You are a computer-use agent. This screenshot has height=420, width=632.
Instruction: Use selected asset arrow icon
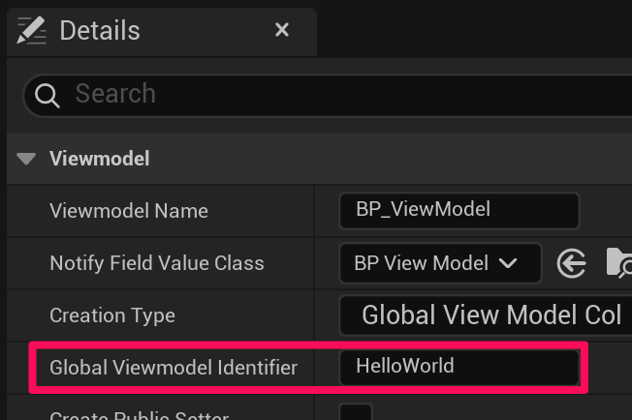pyautogui.click(x=572, y=262)
